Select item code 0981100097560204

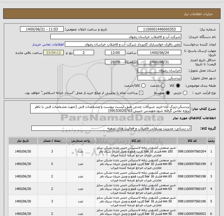tap(192, 151)
